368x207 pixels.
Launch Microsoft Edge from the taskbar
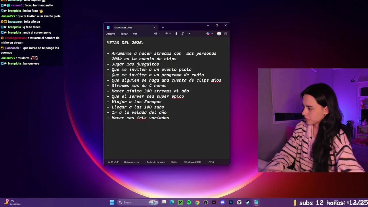(x=172, y=202)
